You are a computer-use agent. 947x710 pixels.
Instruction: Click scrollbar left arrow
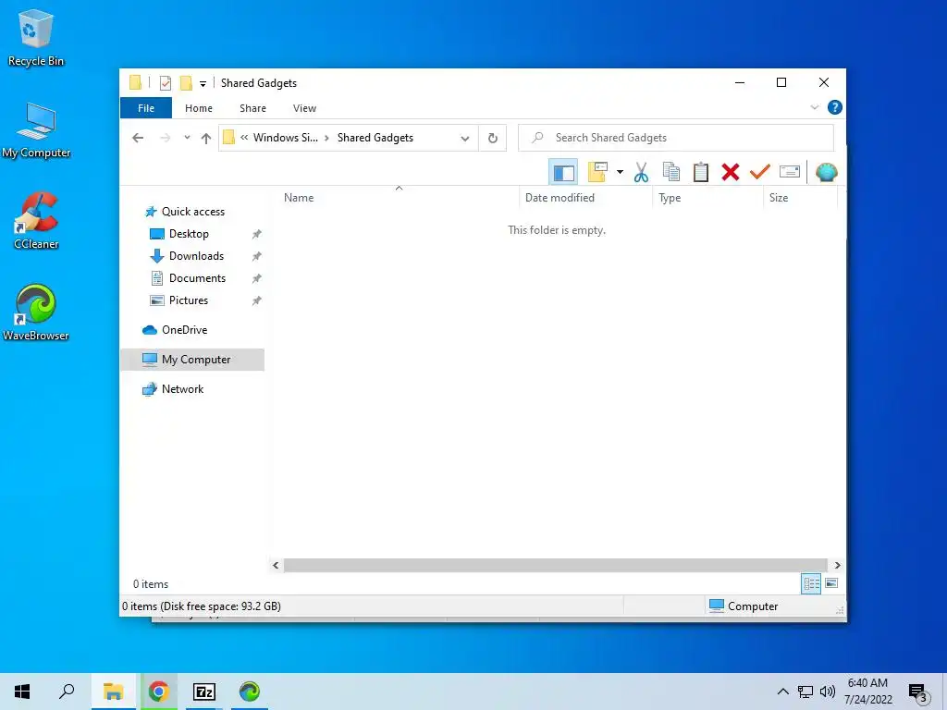pyautogui.click(x=276, y=565)
